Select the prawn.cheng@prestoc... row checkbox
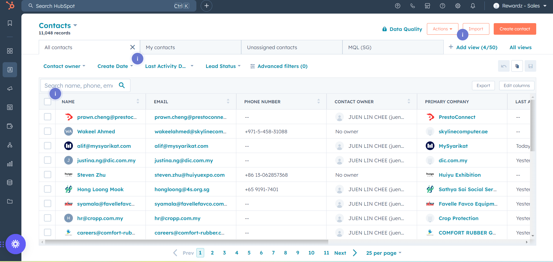Image resolution: width=553 pixels, height=262 pixels. click(48, 117)
